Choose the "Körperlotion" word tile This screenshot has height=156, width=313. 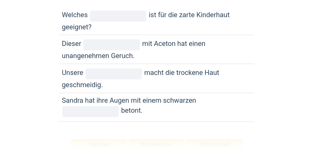(x=156, y=144)
